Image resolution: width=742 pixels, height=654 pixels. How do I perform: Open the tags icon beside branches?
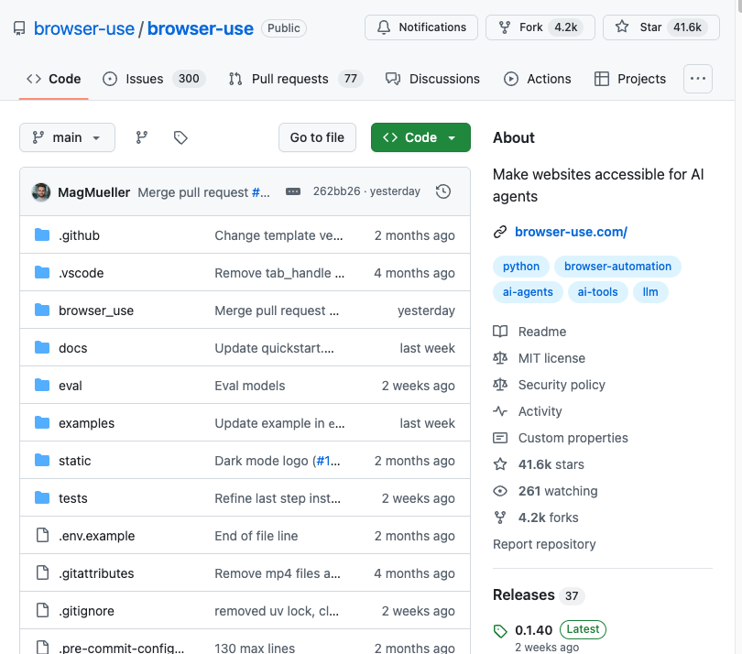(x=180, y=137)
